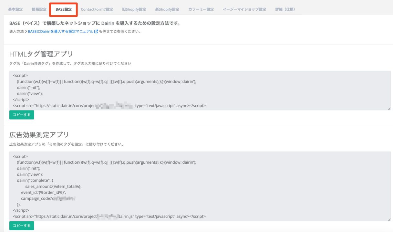Open the イージーマイショップ設定 tab
The image size is (393, 232).
point(244,9)
